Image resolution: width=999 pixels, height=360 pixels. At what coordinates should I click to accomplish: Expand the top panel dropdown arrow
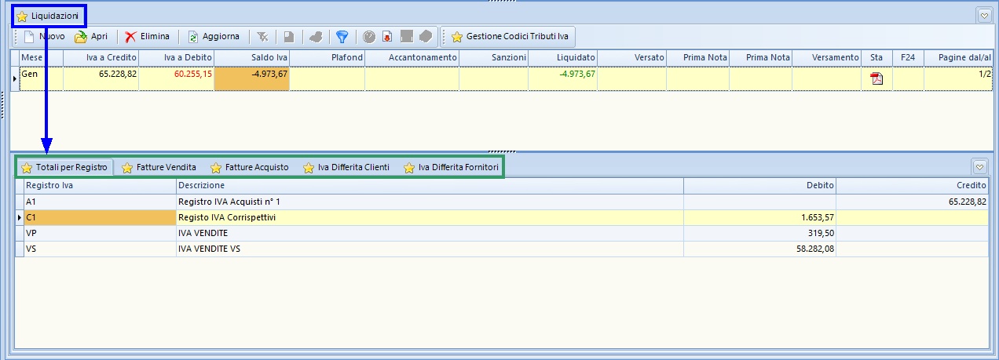tap(984, 16)
